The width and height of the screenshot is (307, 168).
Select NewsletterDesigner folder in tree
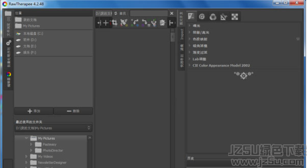pos(52,162)
